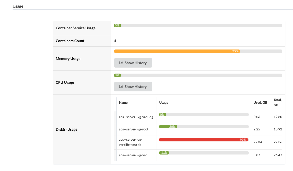The height and width of the screenshot is (171, 293).
Task: Click the red 99% disk usage bar
Action: [x=203, y=140]
